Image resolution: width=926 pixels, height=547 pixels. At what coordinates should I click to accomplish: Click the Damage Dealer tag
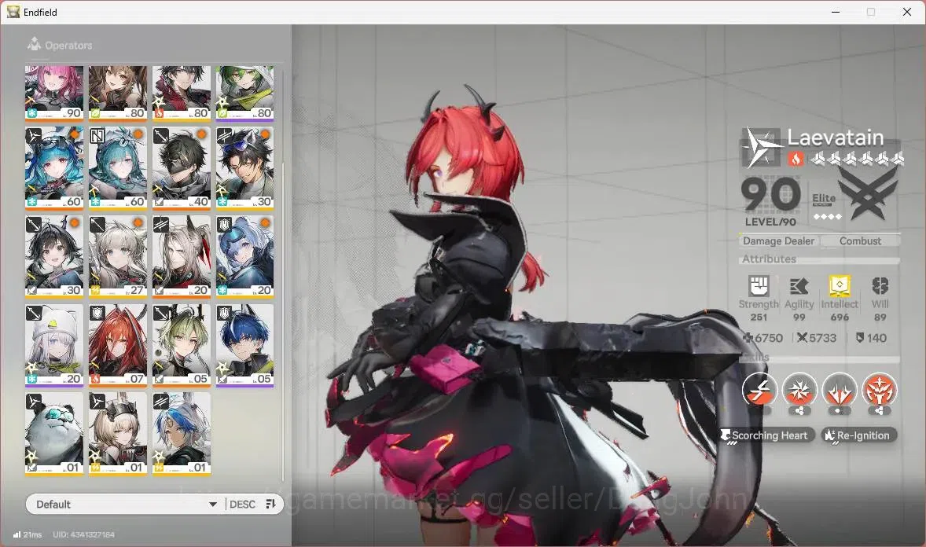coord(778,241)
